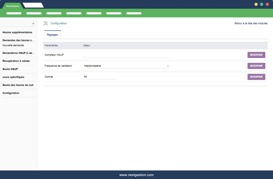Go to Déclarations HSUP à valider
Viewport: 273px width, 179px height.
click(18, 53)
